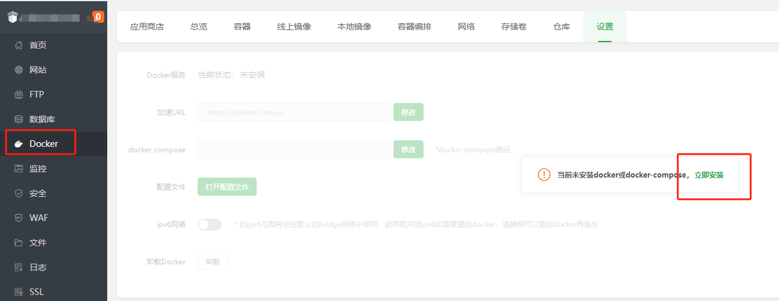Select the FTP globe icon in sidebar
The width and height of the screenshot is (779, 301).
coord(19,95)
